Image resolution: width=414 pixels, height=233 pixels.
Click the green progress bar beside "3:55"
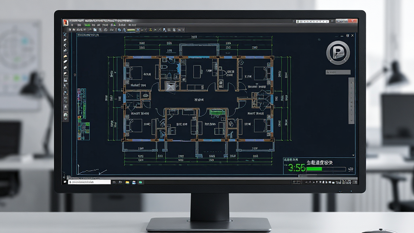click(326, 169)
